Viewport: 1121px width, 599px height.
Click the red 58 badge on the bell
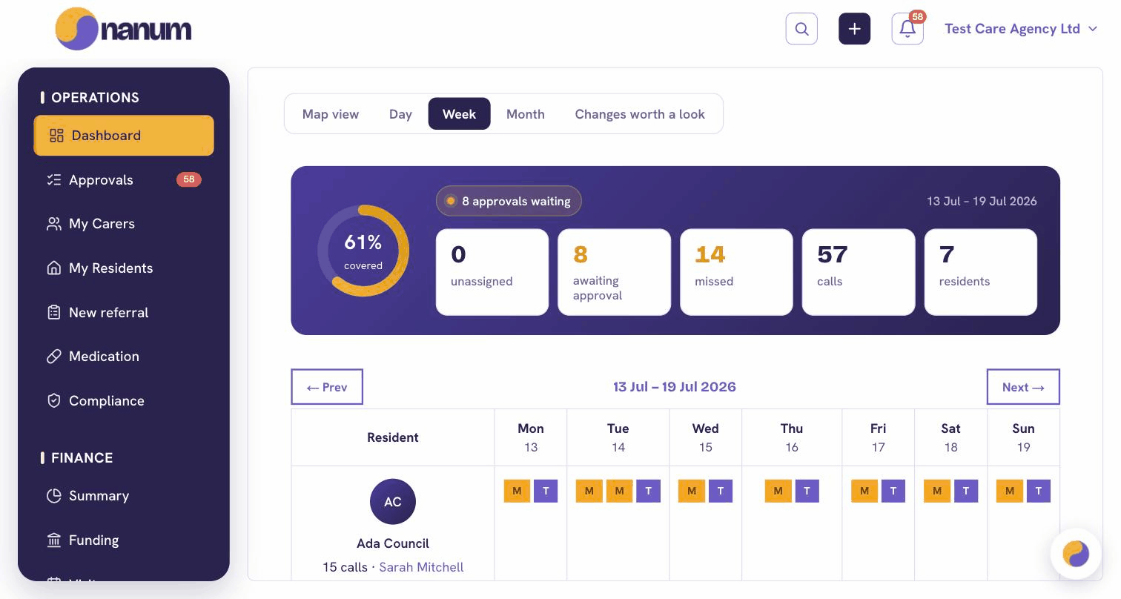pos(917,16)
